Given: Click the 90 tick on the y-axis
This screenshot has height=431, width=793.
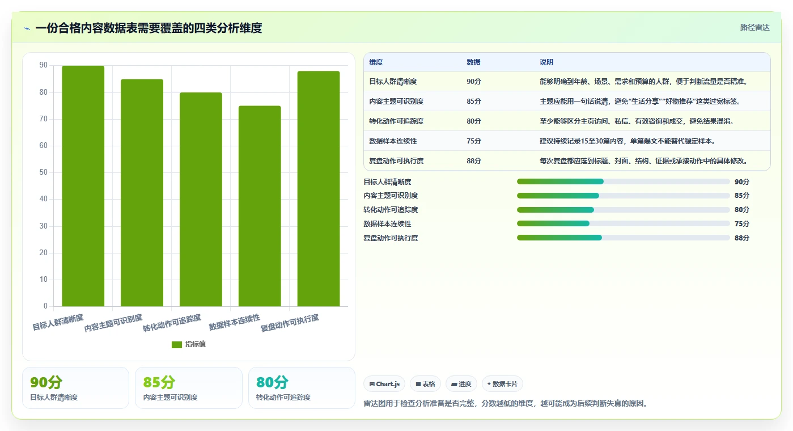Looking at the screenshot, I should pos(44,66).
